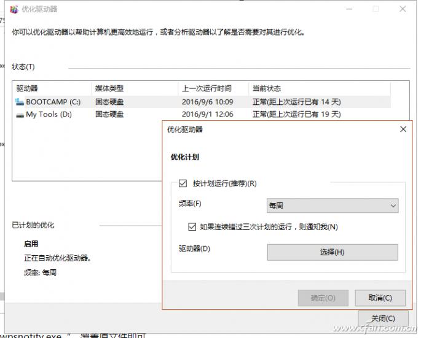This screenshot has width=421, height=338.
Task: Select the BOOTCAMP (C:) row name
Action: [53, 102]
